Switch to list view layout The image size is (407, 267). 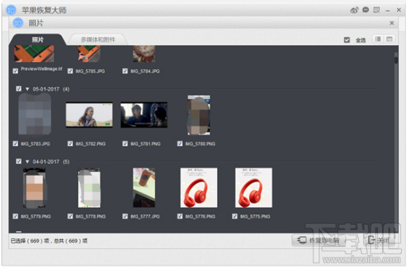pyautogui.click(x=378, y=39)
